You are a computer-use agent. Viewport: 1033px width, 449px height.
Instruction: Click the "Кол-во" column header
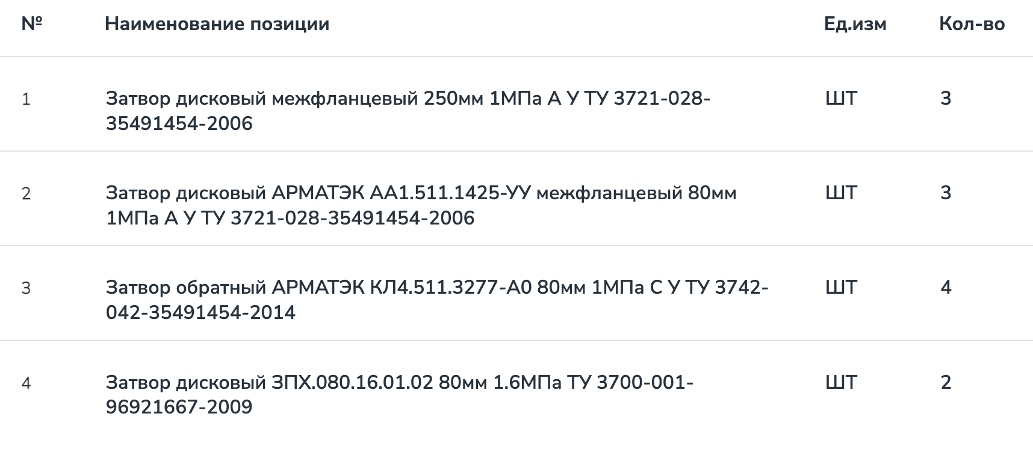point(972,24)
